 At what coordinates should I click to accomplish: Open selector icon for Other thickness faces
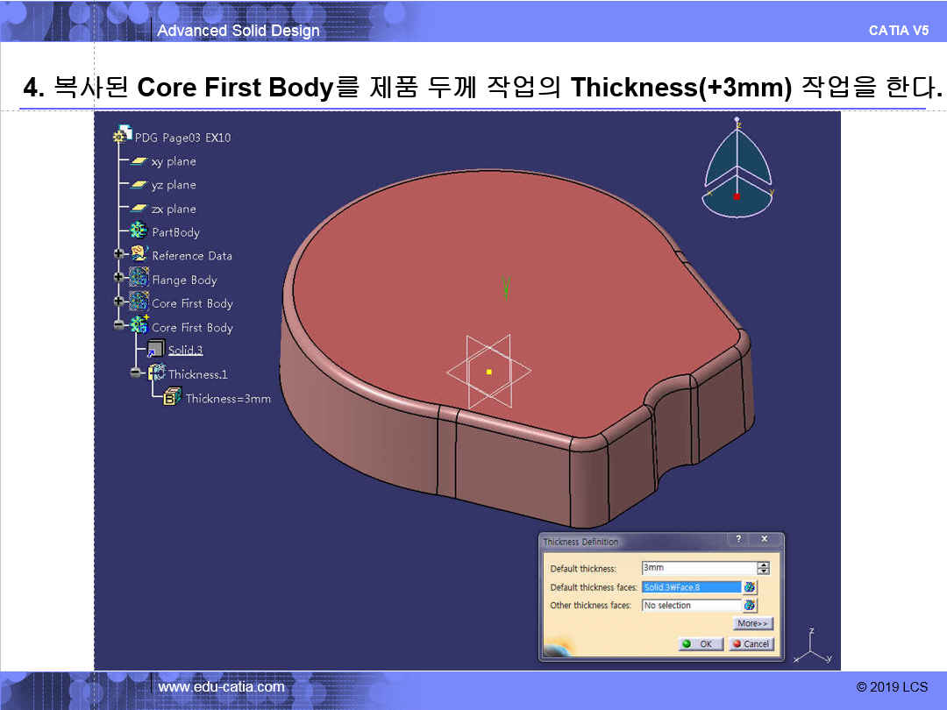[x=750, y=606]
